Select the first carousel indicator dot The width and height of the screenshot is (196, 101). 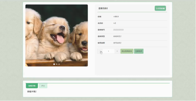tap(54, 64)
